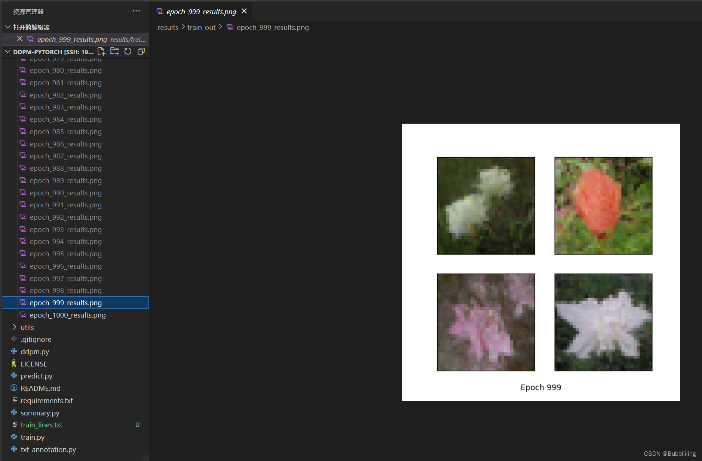
Task: Click the pink flower generated sample
Action: tap(486, 322)
